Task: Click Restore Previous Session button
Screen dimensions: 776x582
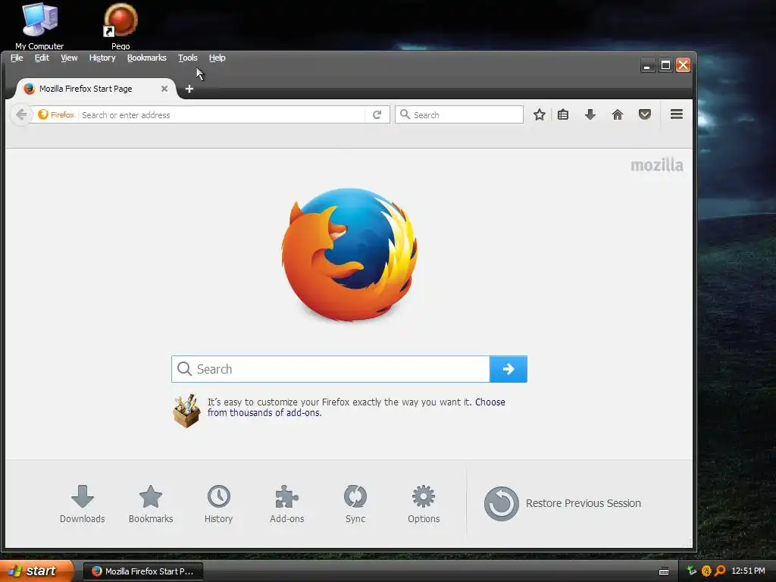Action: 562,503
